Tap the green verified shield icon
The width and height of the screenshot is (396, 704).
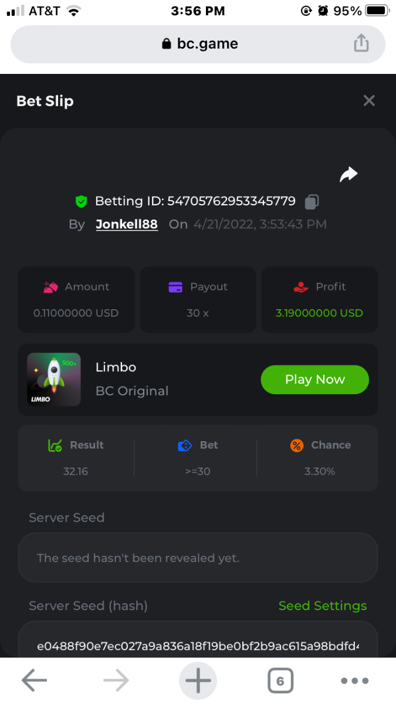[x=81, y=202]
